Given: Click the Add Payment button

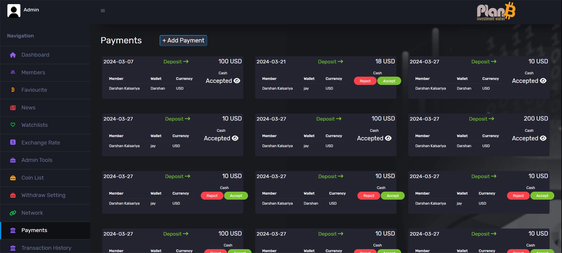Looking at the screenshot, I should pos(183,41).
